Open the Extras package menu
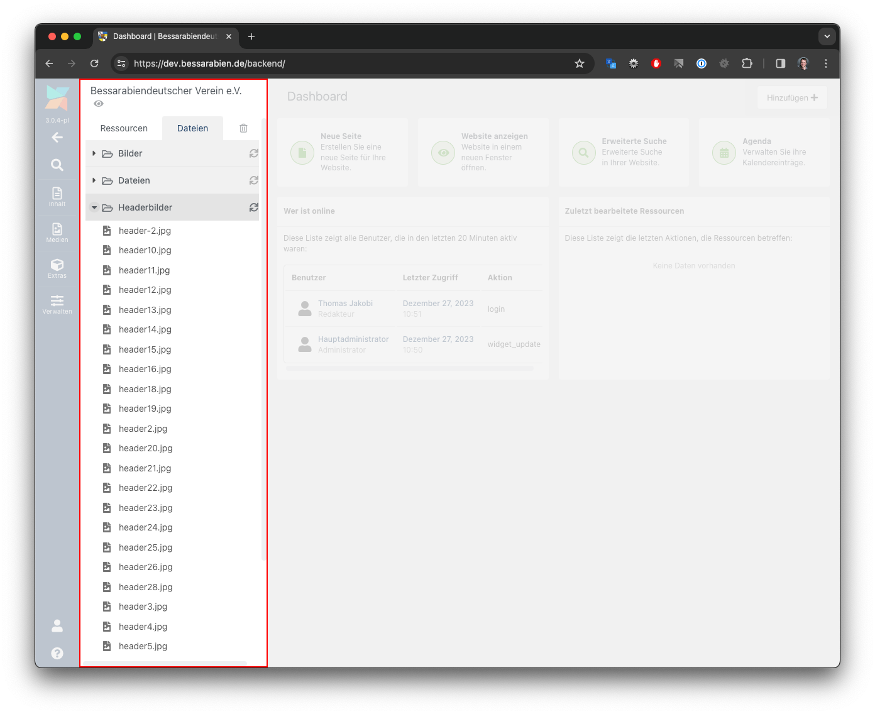The width and height of the screenshot is (875, 714). click(x=57, y=268)
